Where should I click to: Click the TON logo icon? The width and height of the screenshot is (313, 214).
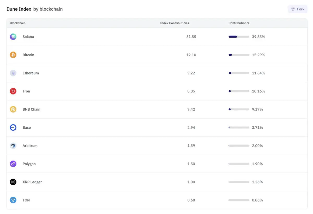(13, 200)
